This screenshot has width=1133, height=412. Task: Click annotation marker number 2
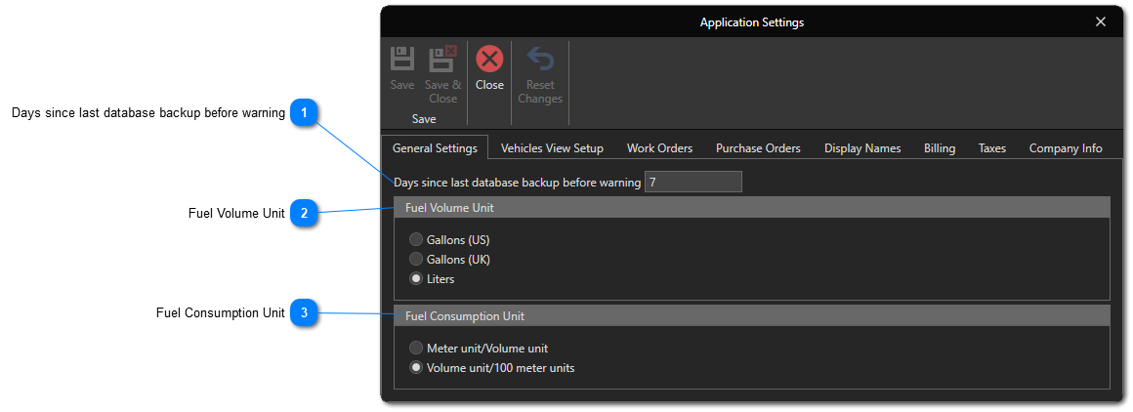coord(305,214)
